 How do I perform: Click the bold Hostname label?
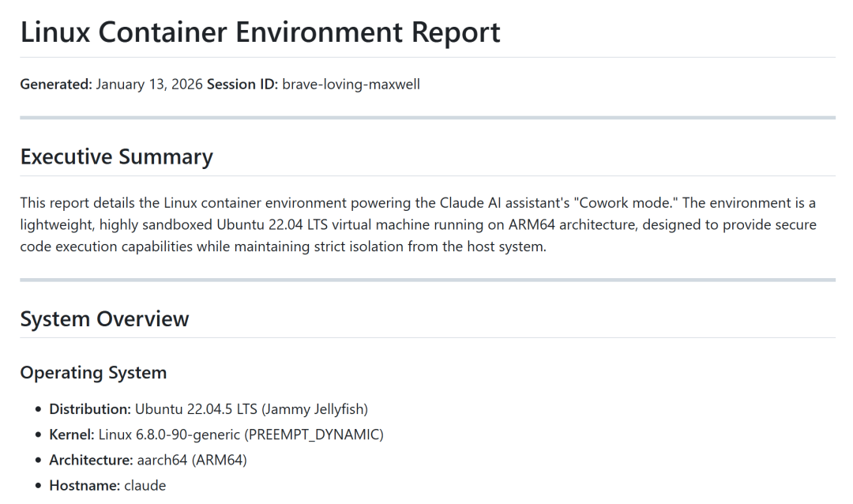click(x=85, y=485)
